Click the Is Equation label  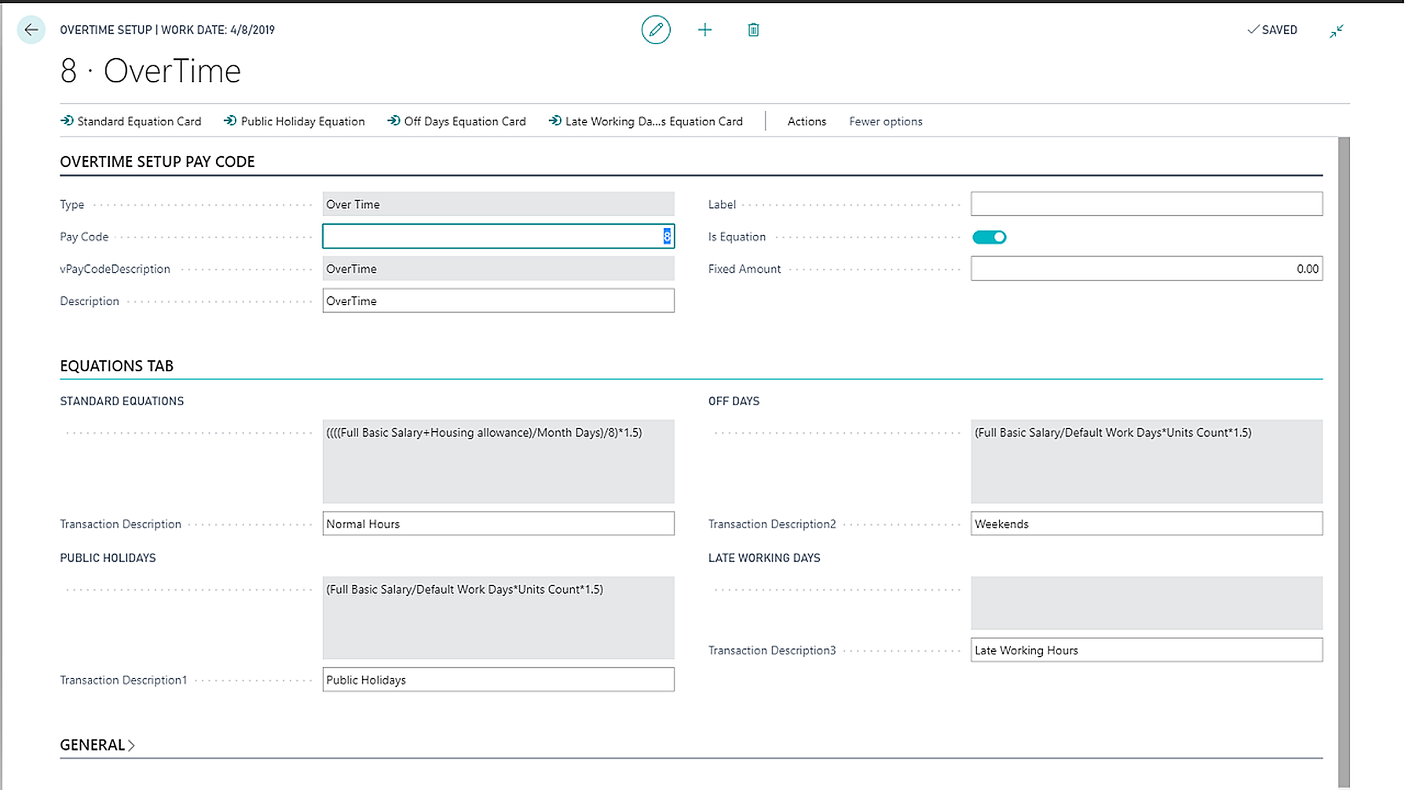(737, 237)
